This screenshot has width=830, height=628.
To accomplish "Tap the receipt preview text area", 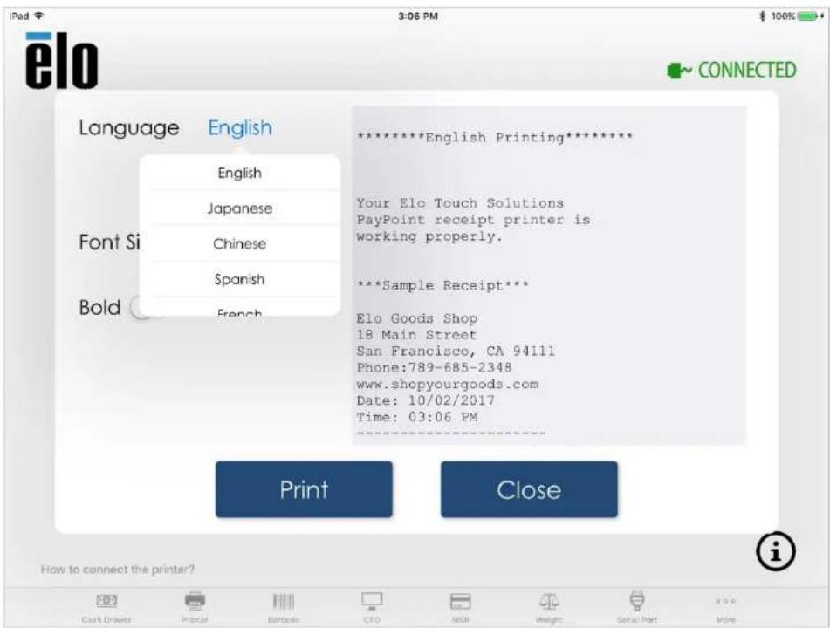I will [x=549, y=275].
